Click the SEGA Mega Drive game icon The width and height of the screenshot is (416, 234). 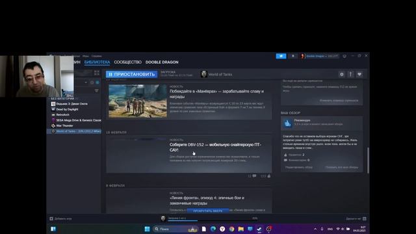[53, 120]
